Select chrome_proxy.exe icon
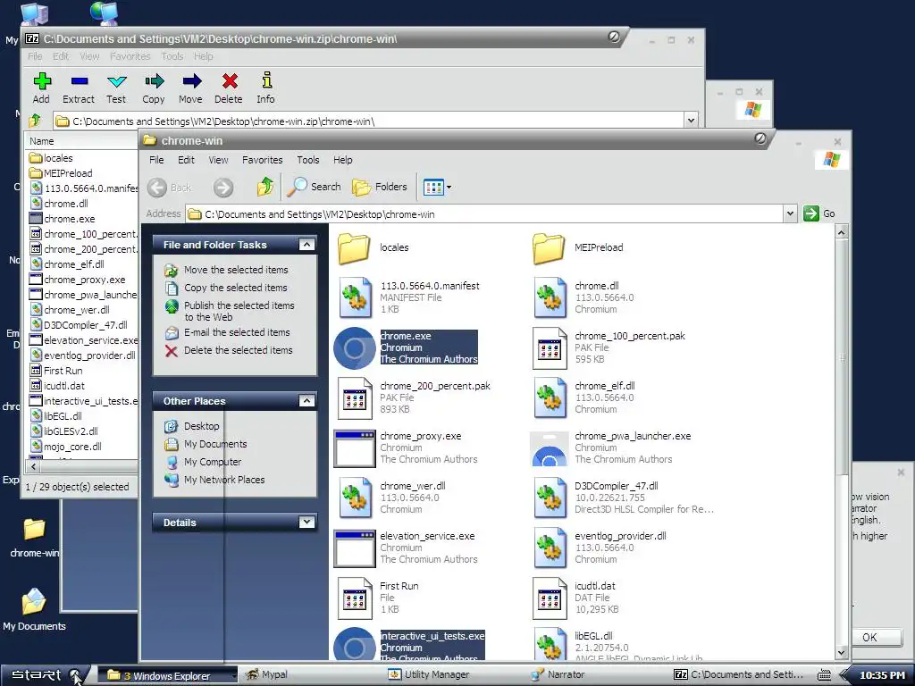Image resolution: width=915 pixels, height=686 pixels. tap(354, 448)
